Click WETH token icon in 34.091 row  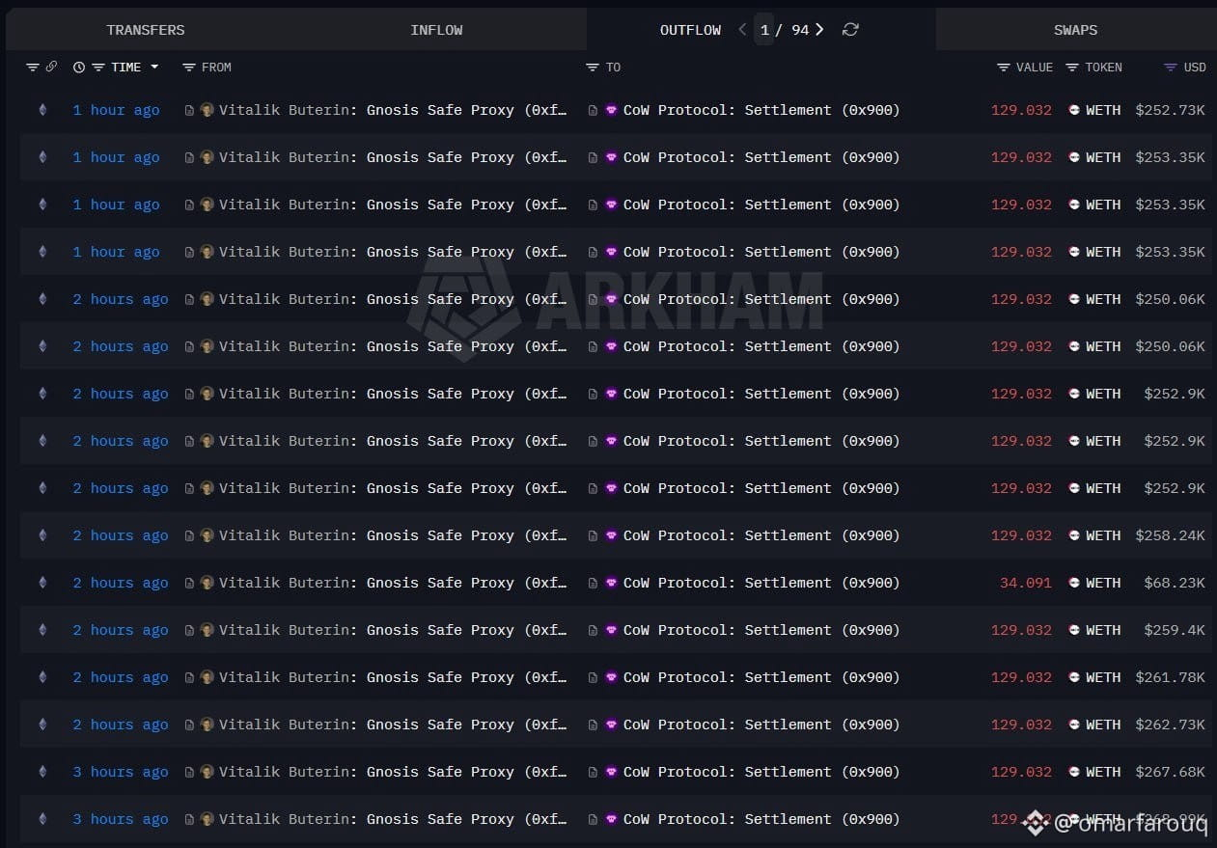click(x=1074, y=583)
